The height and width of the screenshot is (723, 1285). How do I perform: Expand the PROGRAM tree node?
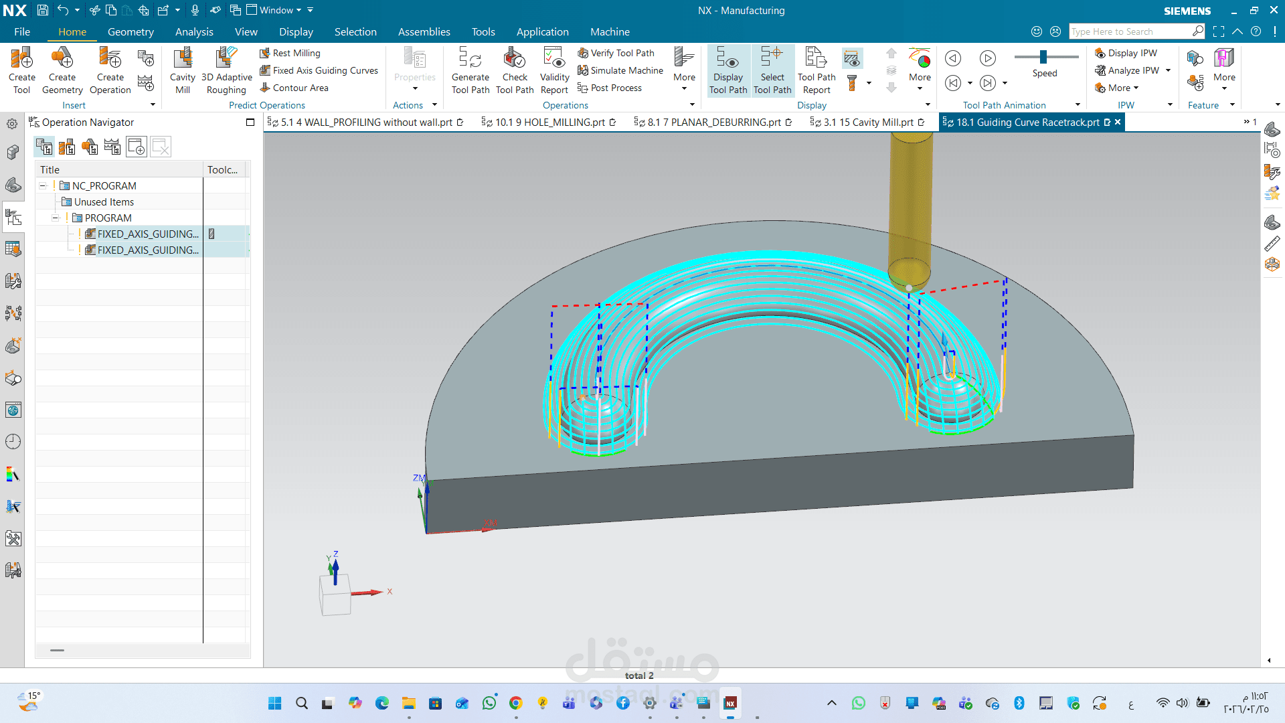coord(56,218)
